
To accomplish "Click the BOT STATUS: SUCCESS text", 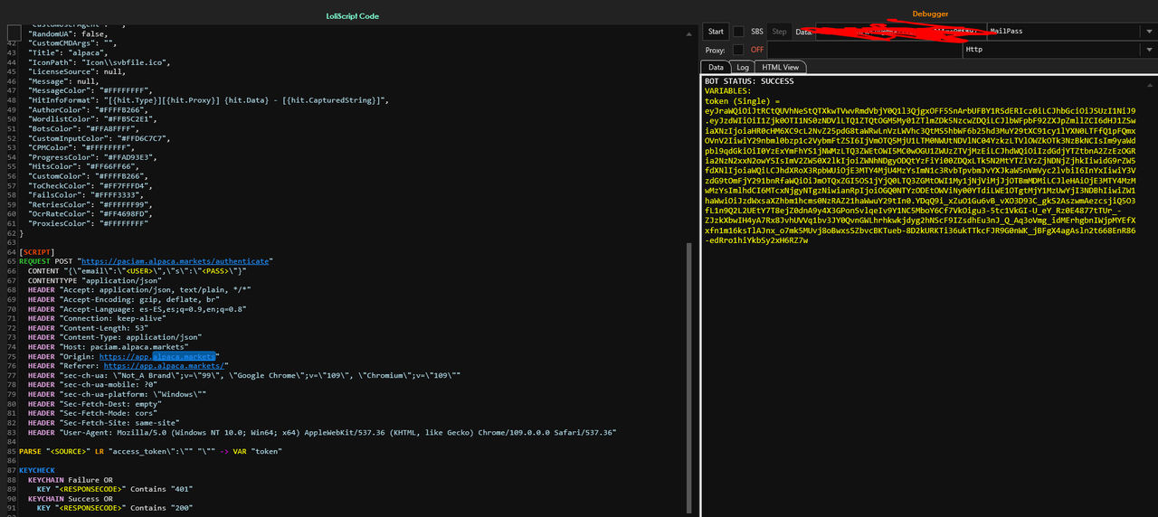I will click(x=749, y=81).
